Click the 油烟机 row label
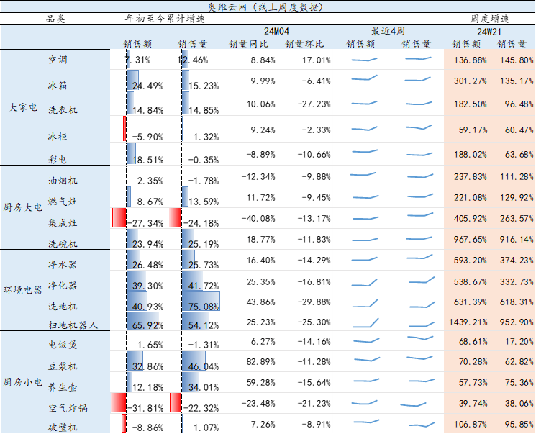Viewport: 536px width, 434px height. tap(63, 180)
